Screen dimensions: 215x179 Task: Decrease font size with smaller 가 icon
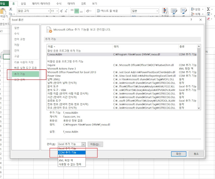pyautogui.click(x=66, y=11)
